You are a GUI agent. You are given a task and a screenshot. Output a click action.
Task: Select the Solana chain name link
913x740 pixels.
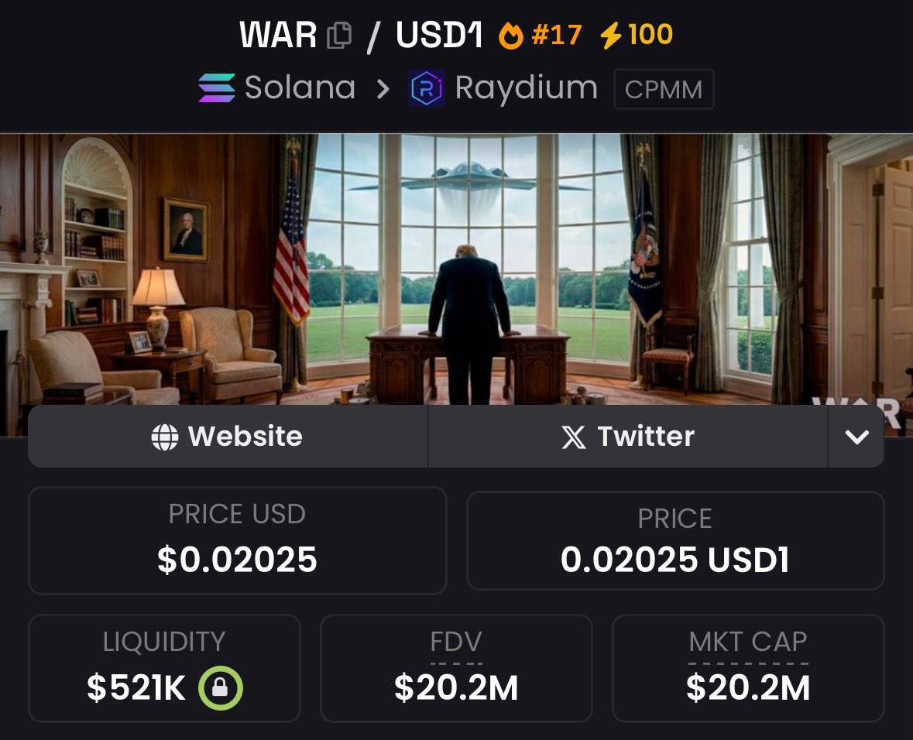(300, 87)
